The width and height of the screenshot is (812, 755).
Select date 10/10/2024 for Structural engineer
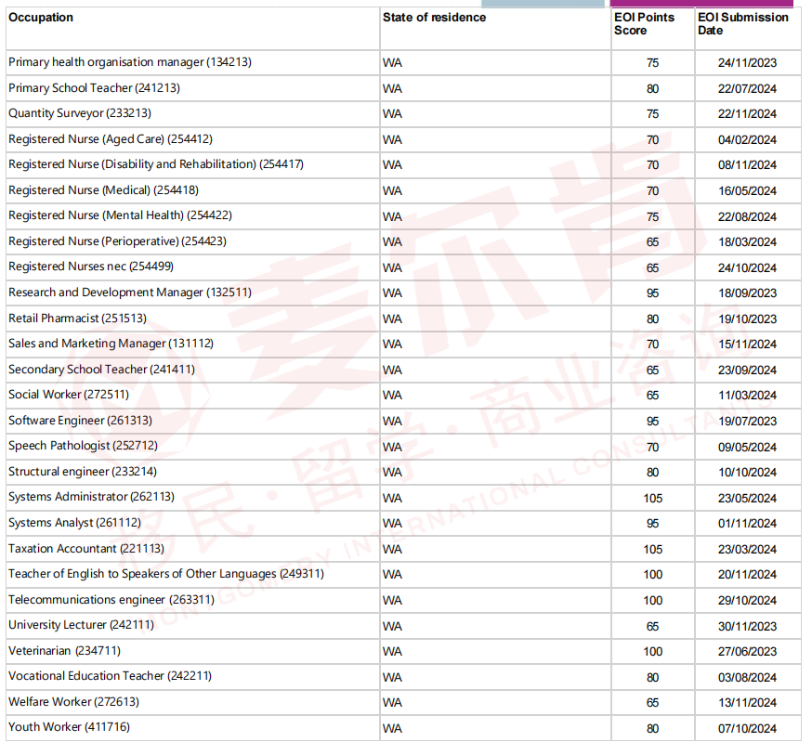click(x=747, y=473)
